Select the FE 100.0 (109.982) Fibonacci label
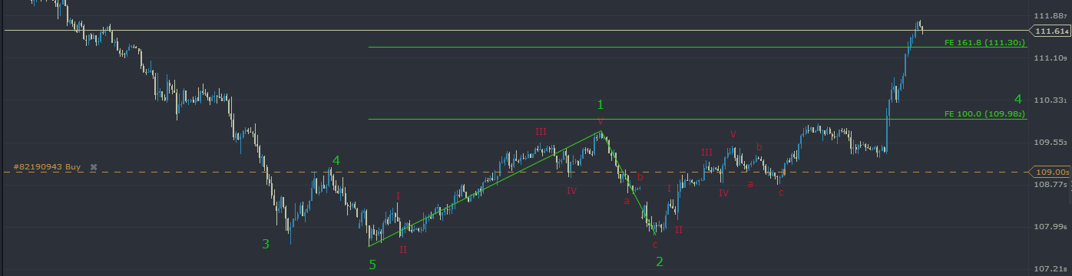This screenshot has height=276, width=1072. pyautogui.click(x=985, y=114)
